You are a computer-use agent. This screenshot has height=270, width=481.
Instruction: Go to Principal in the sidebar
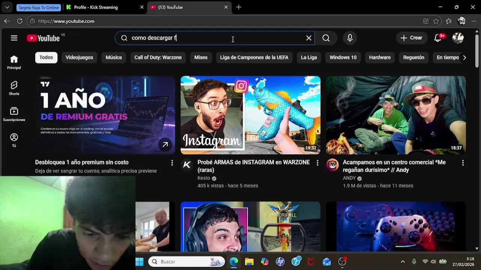pyautogui.click(x=14, y=62)
